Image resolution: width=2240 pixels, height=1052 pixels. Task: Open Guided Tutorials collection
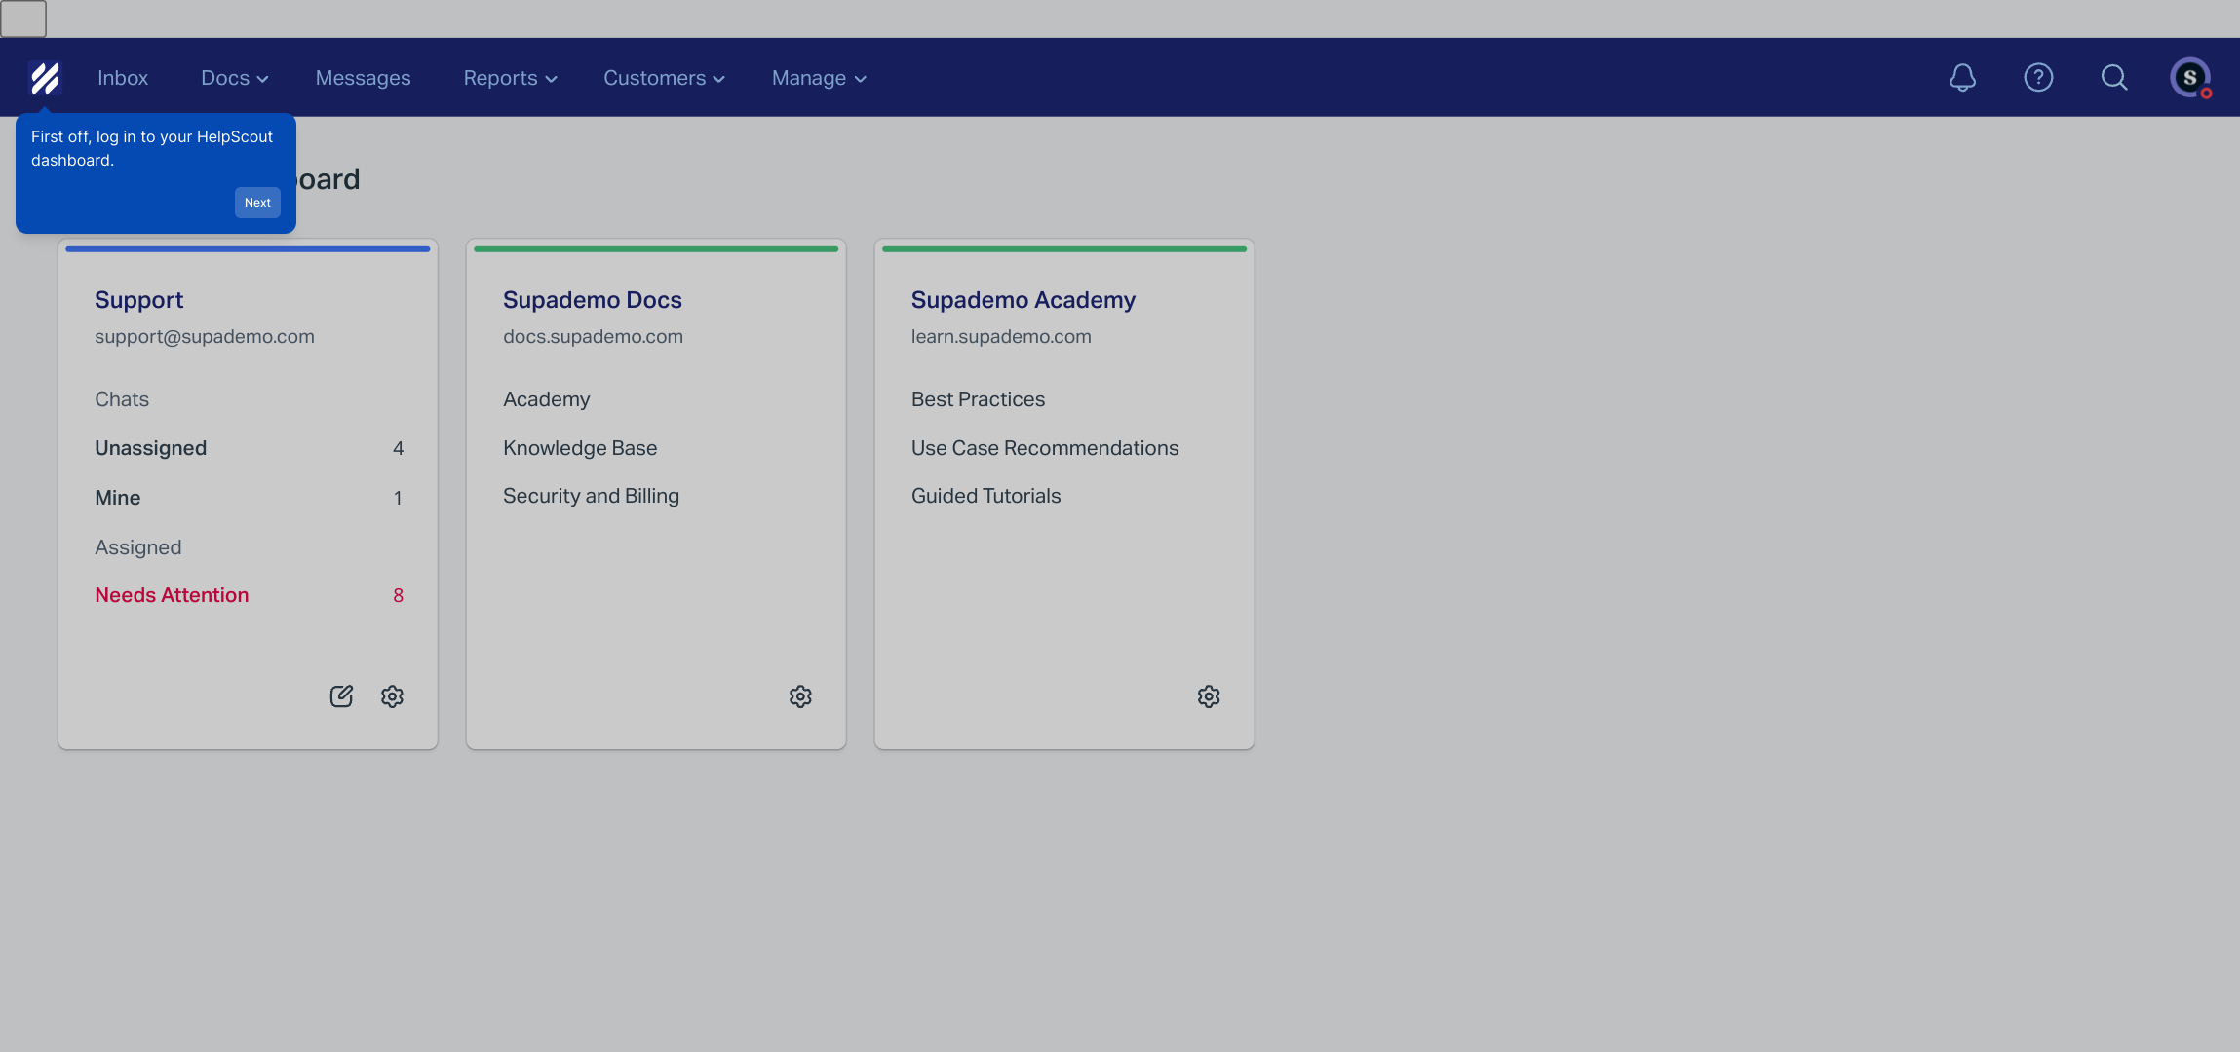985,496
